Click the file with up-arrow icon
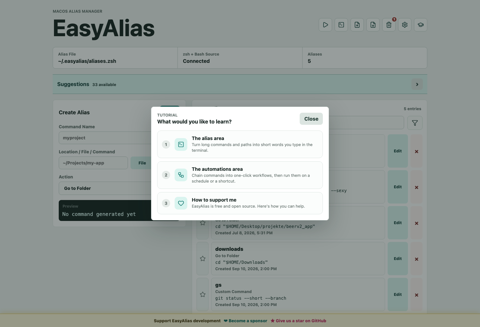 point(357,25)
